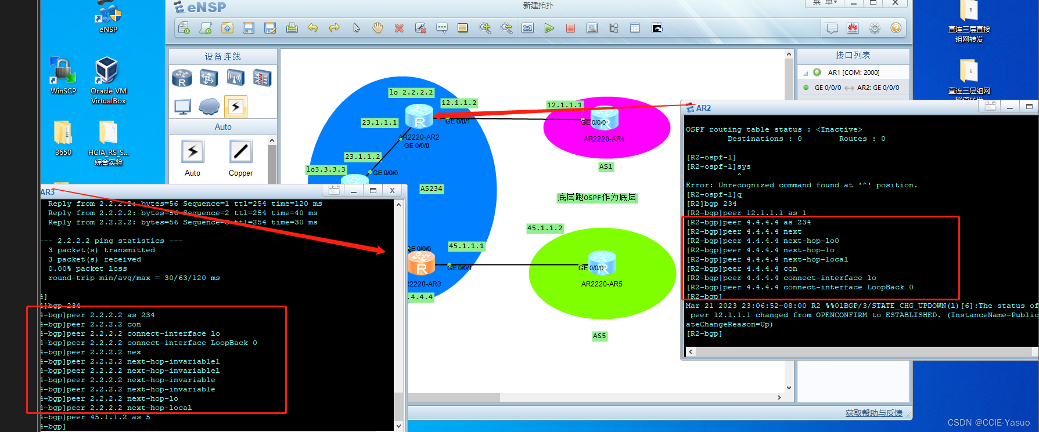Click the new sample topology icon
Image resolution: width=1039 pixels, height=432 pixels.
[x=206, y=28]
